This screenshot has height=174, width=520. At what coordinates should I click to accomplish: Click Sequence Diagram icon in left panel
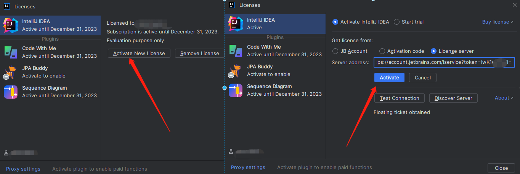(11, 92)
